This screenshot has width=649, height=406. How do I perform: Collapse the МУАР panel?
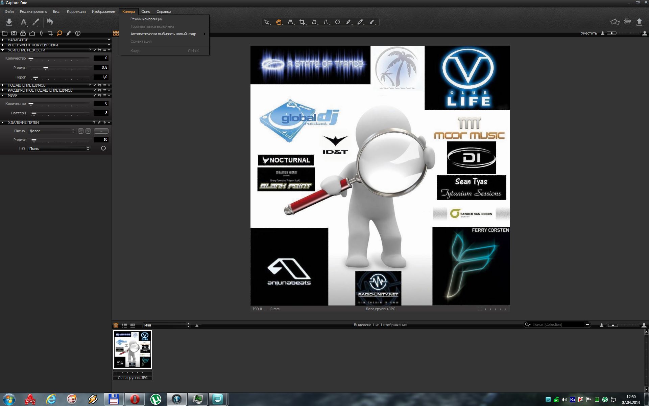point(3,95)
